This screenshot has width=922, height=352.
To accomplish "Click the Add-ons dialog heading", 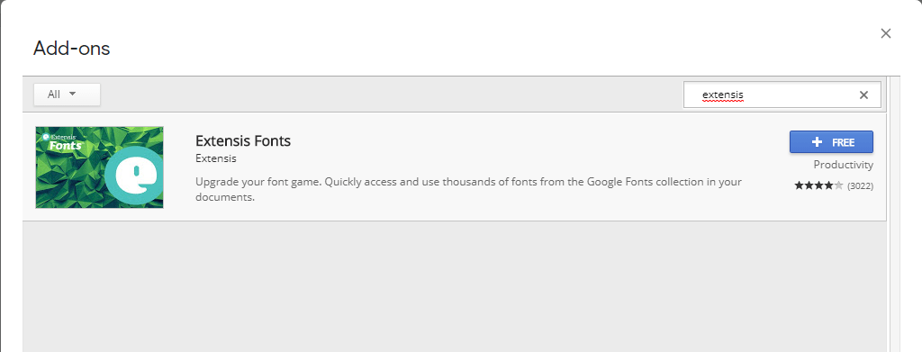I will (x=72, y=49).
